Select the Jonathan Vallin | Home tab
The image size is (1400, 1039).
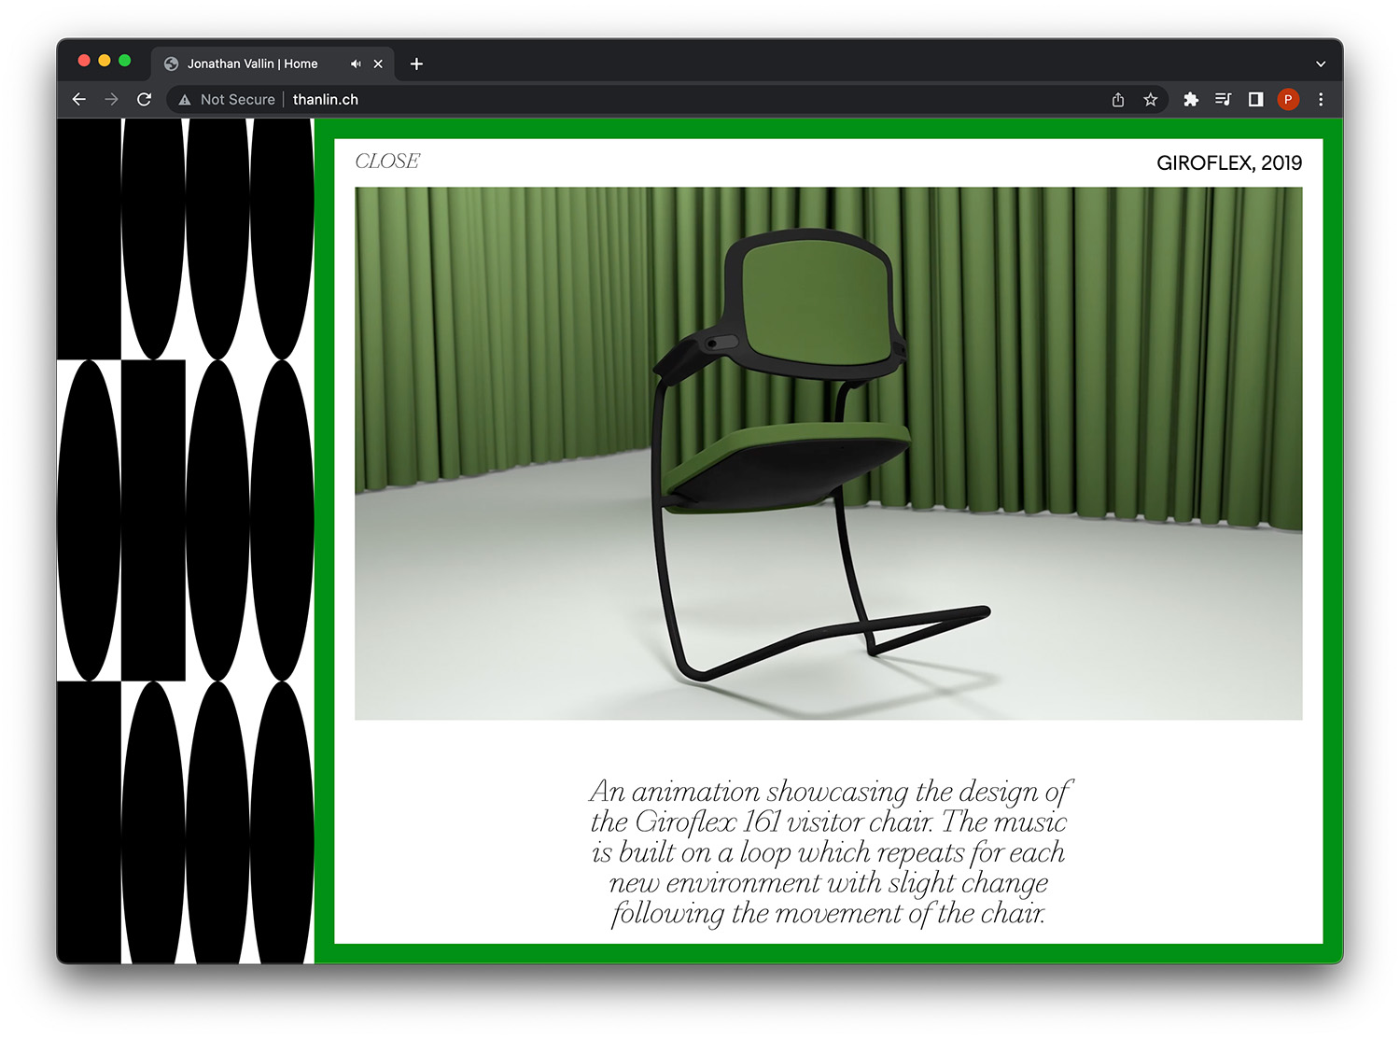pos(252,63)
